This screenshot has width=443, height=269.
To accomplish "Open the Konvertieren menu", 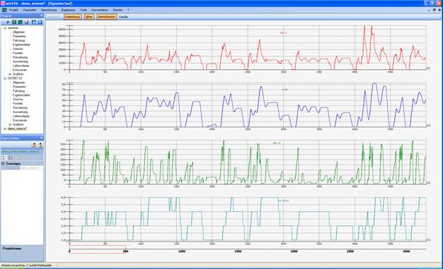I will (x=100, y=10).
